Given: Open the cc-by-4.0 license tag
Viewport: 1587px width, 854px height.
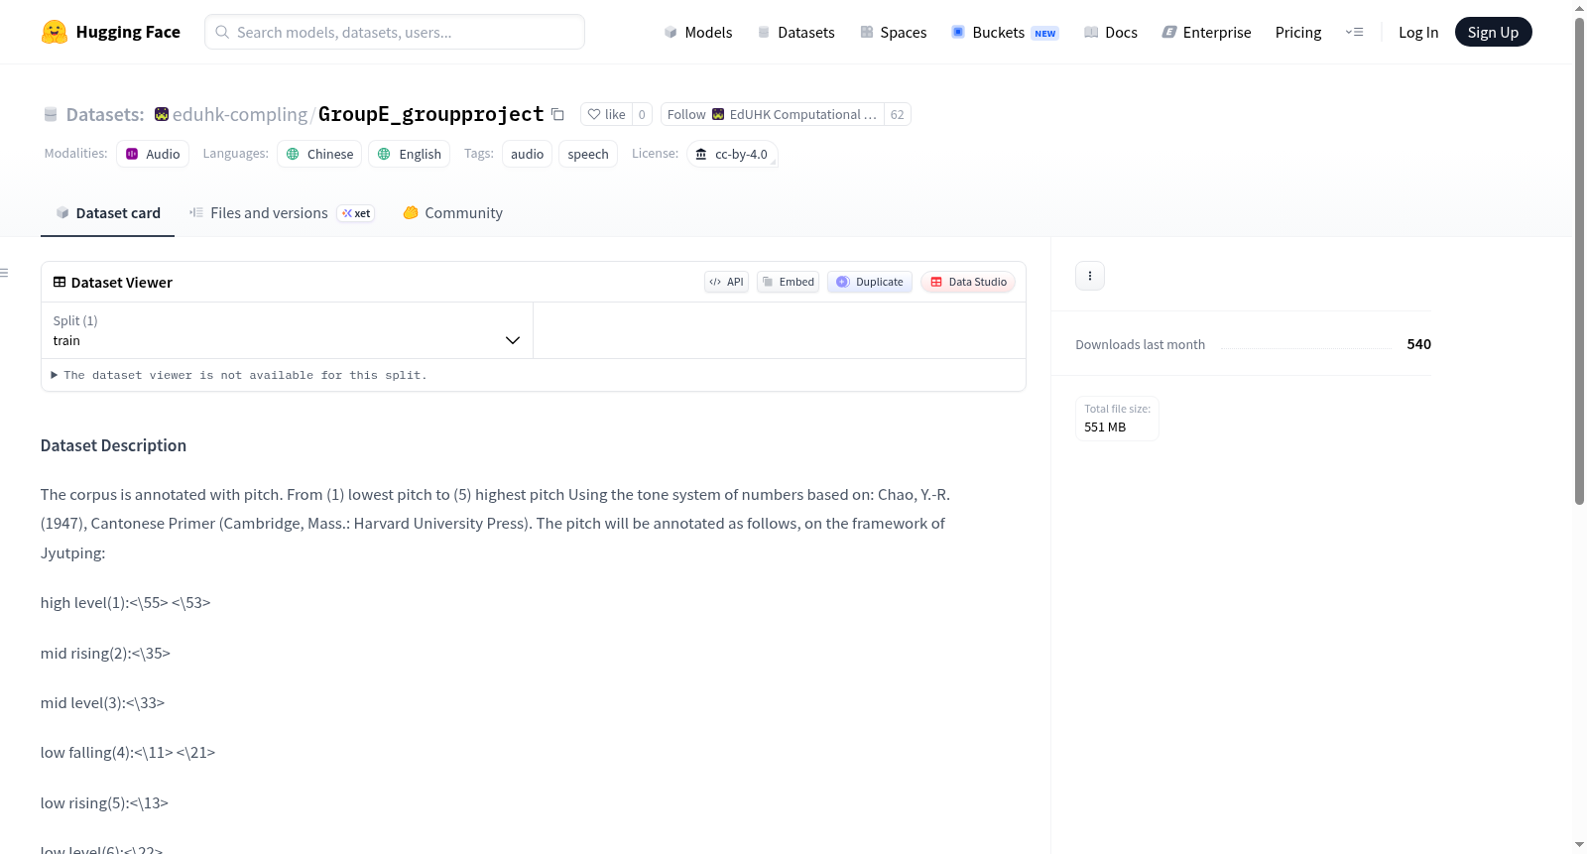Looking at the screenshot, I should click(x=732, y=154).
